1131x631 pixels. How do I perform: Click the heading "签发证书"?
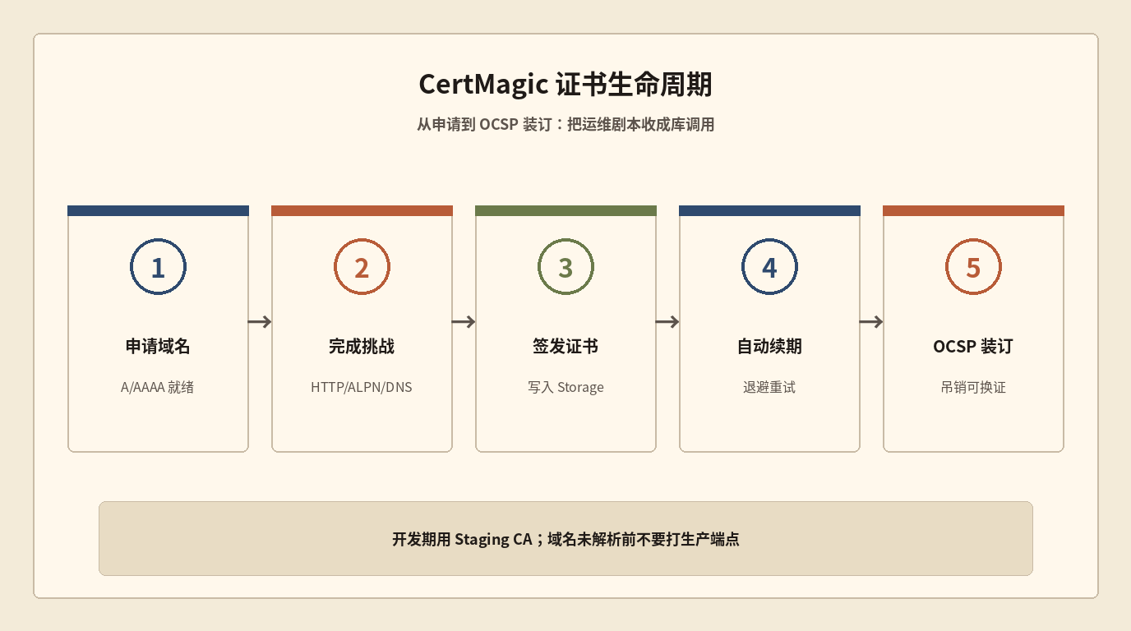pos(565,347)
